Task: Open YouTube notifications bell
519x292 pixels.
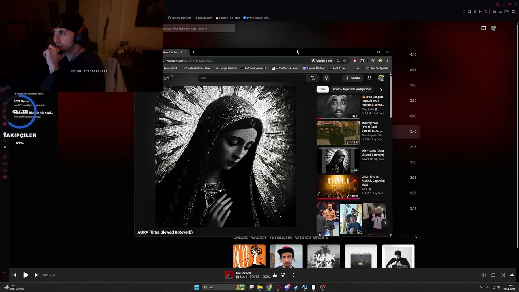Action: click(x=369, y=78)
